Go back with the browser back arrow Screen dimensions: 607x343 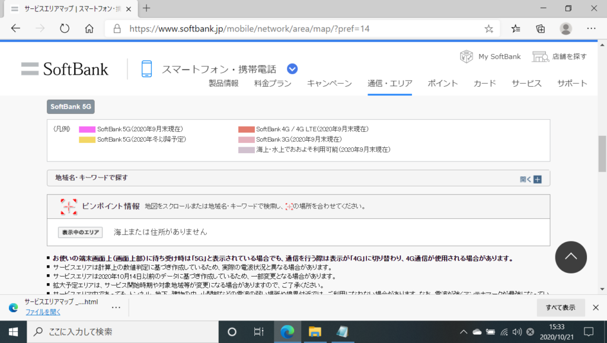point(15,28)
